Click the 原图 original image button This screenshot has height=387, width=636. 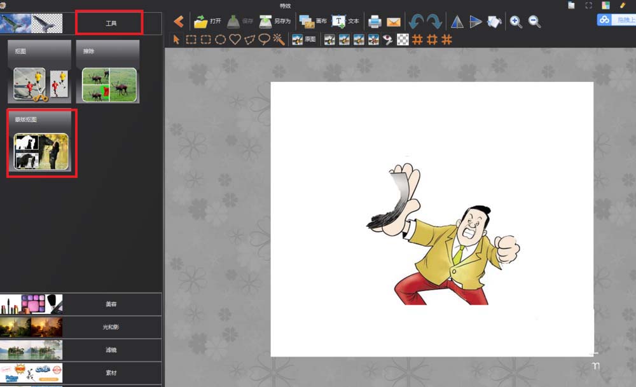pos(304,39)
